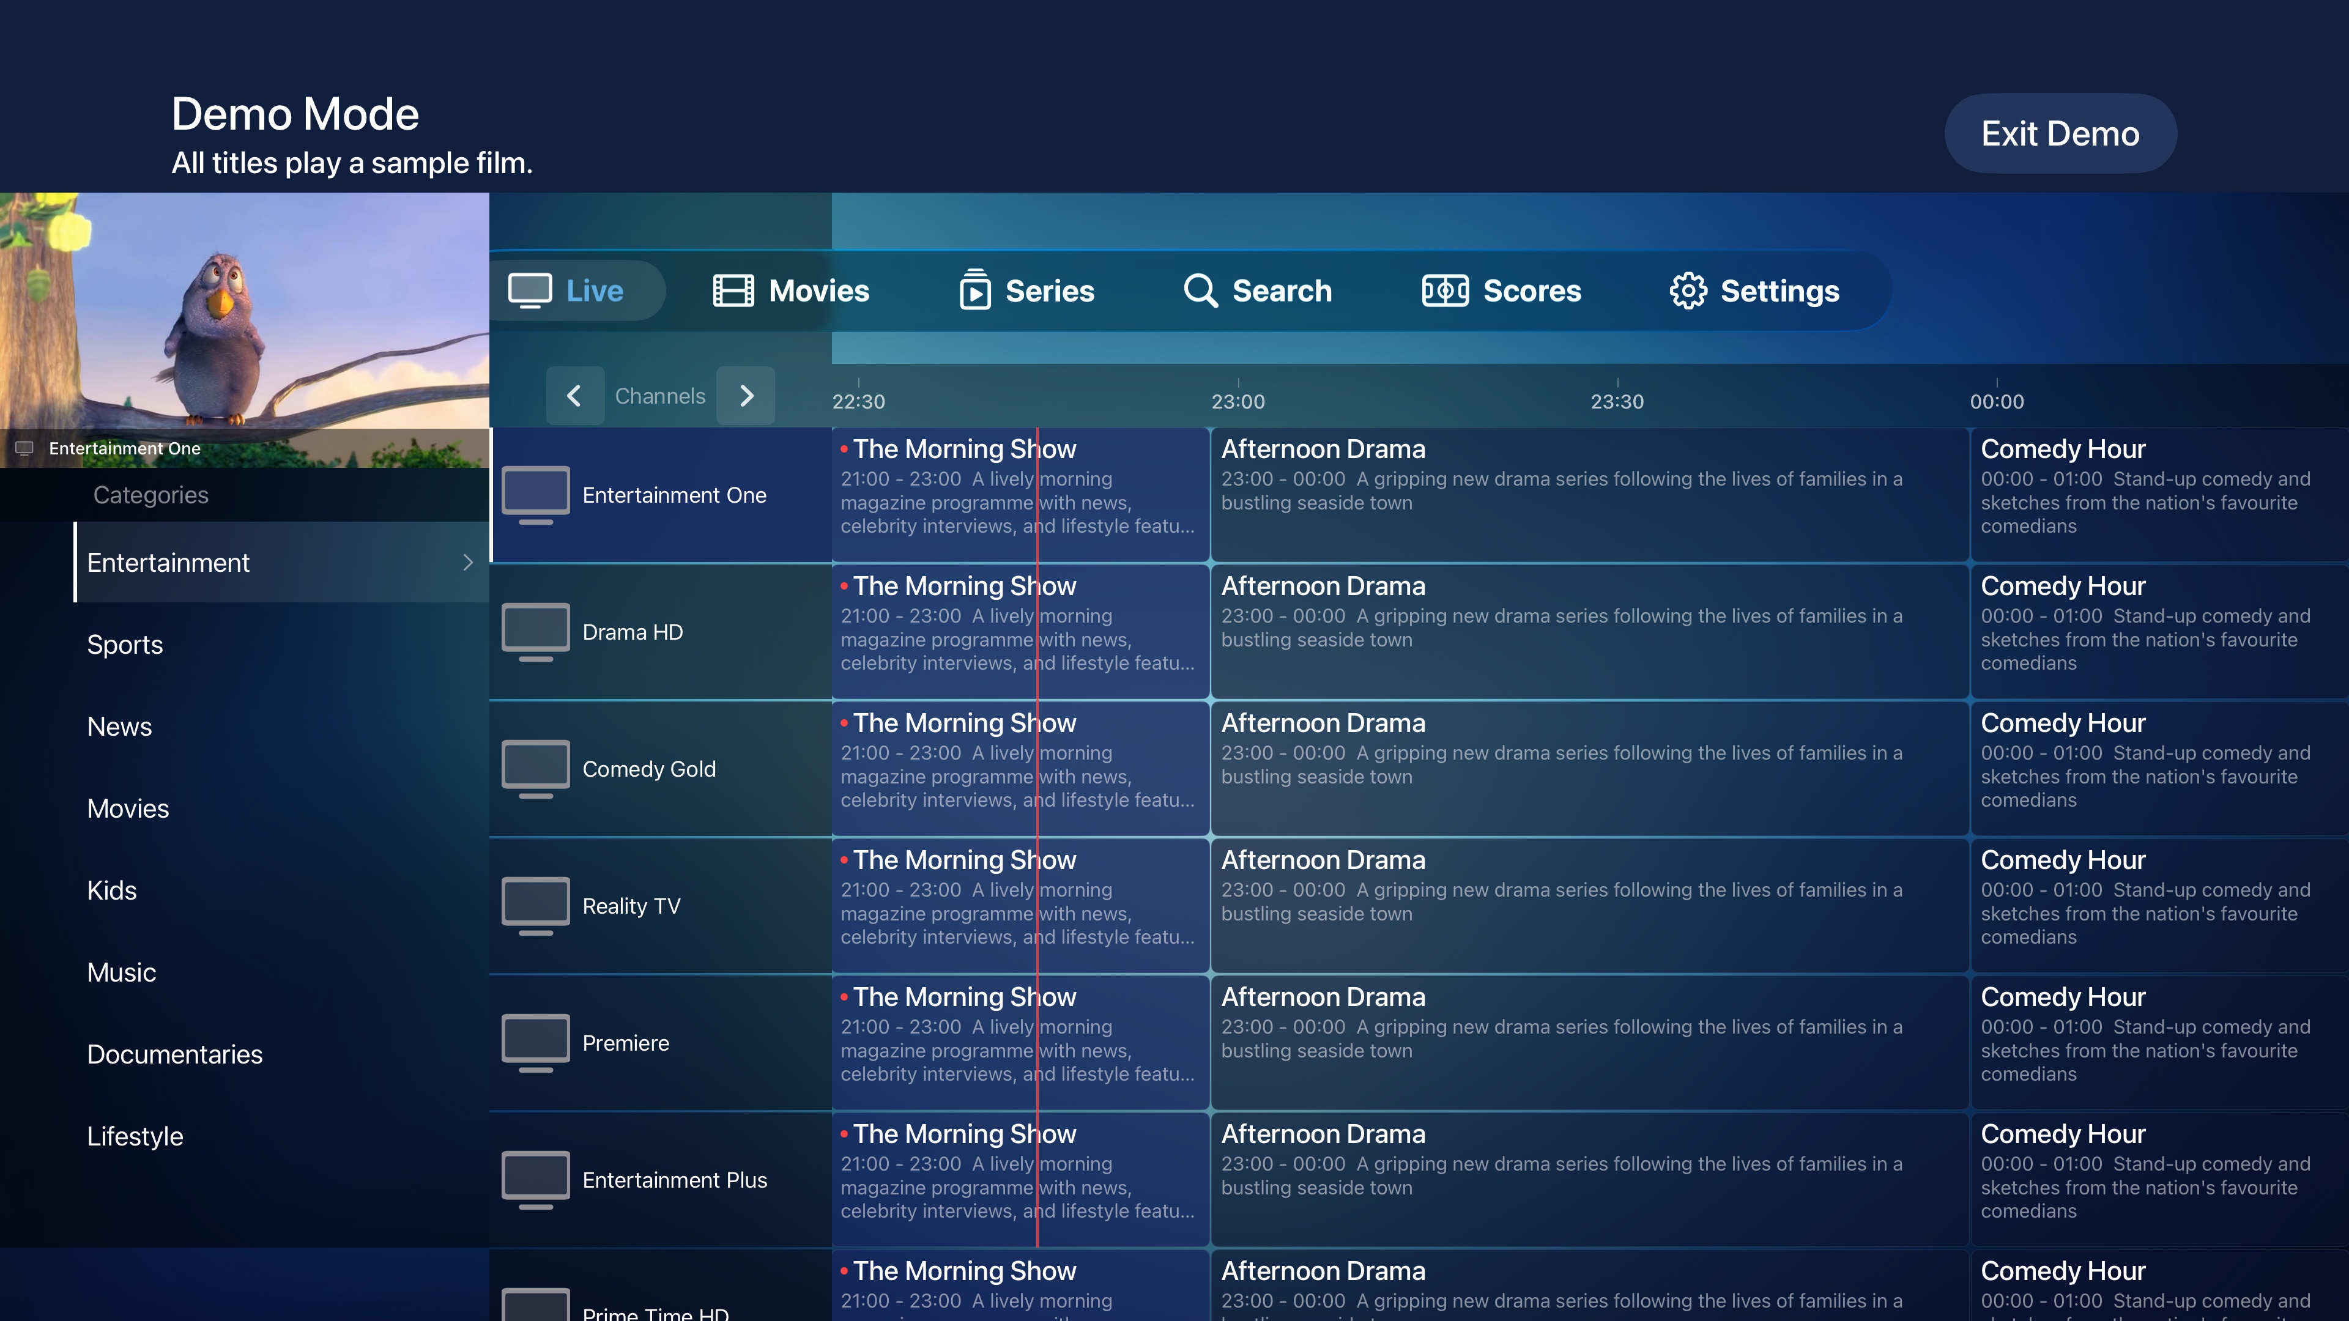
Task: Click the Movies film strip icon
Action: coord(733,291)
